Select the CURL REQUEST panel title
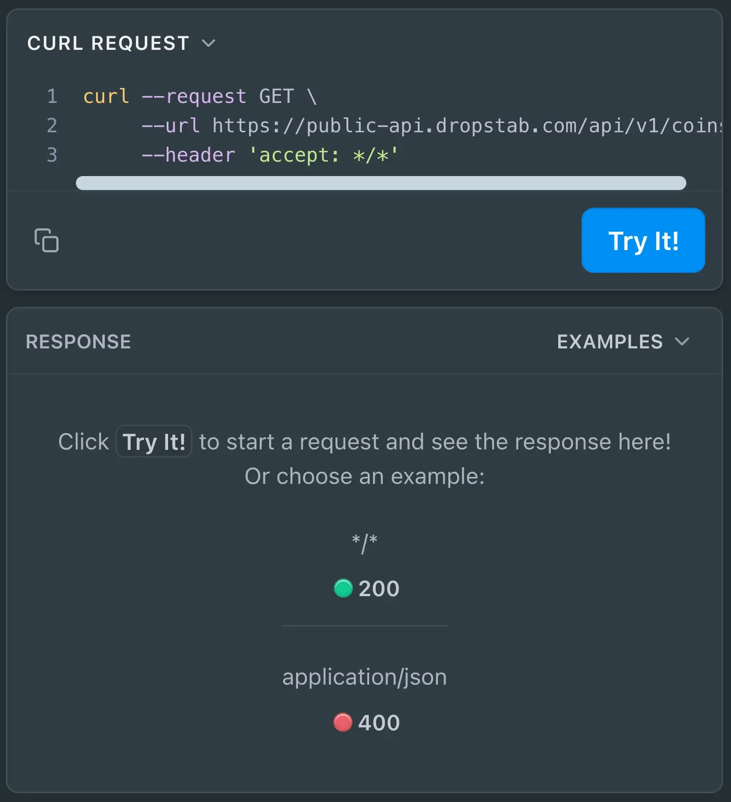 pos(108,43)
